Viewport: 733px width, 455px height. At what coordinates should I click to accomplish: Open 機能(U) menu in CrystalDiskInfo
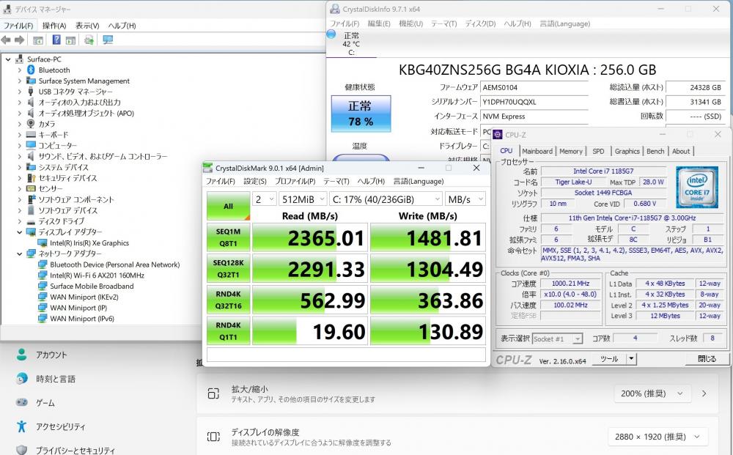pos(411,23)
